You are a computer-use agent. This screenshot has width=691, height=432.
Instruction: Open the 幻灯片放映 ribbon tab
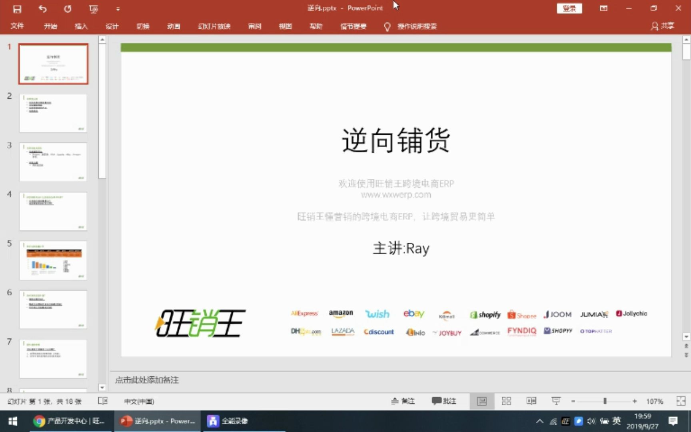click(x=214, y=26)
